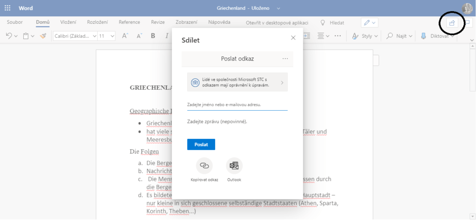This screenshot has width=476, height=224.
Task: Click Kopírovat odkaz link icon
Action: (204, 166)
